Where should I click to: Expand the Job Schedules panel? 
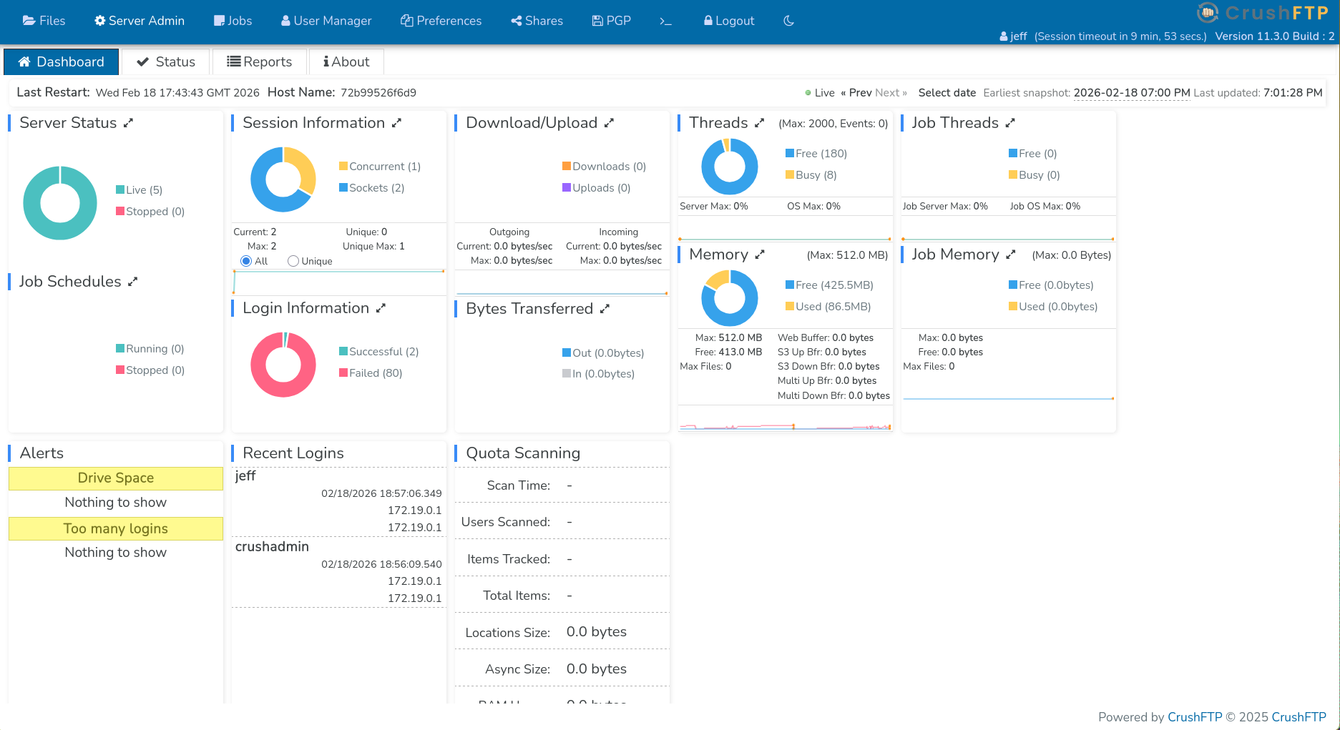pos(133,282)
